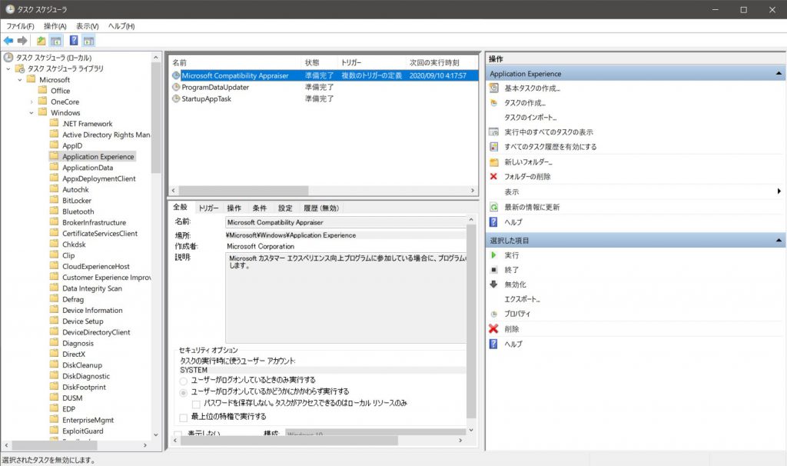Click エクスポート action link
787x466 pixels.
[x=522, y=299]
